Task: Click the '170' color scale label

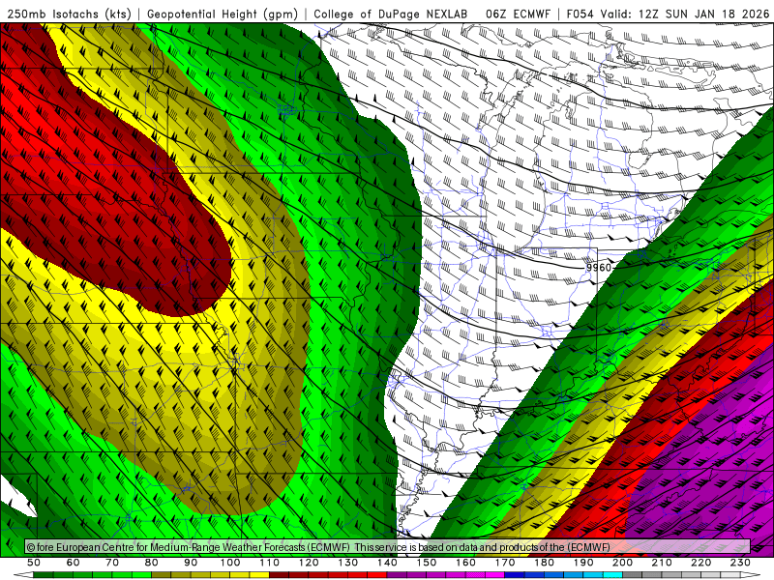Action: (x=505, y=563)
